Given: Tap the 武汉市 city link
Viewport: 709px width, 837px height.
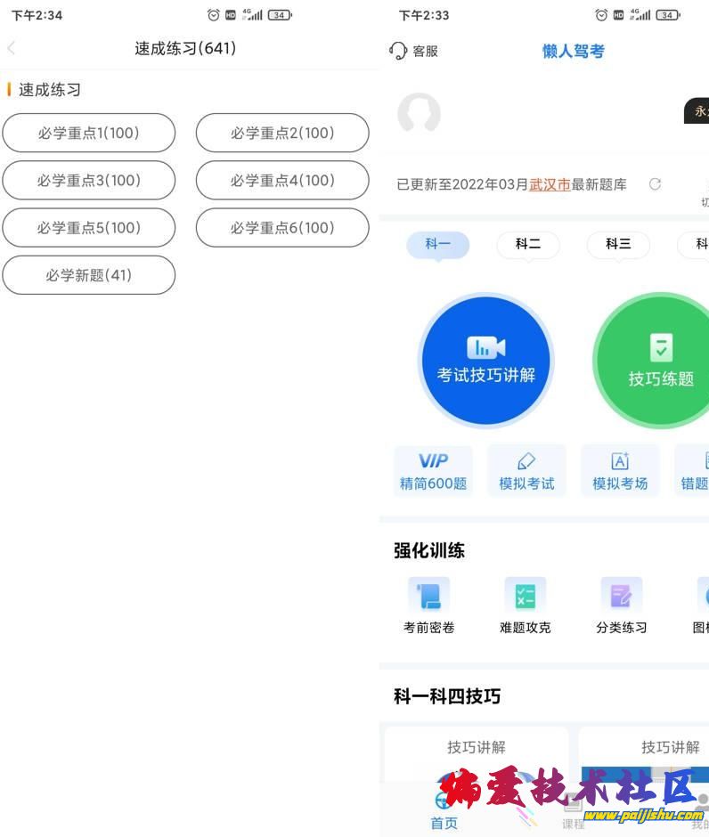Looking at the screenshot, I should tap(550, 184).
